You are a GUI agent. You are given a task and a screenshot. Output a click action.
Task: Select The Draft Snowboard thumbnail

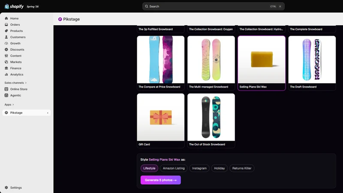pos(312,60)
